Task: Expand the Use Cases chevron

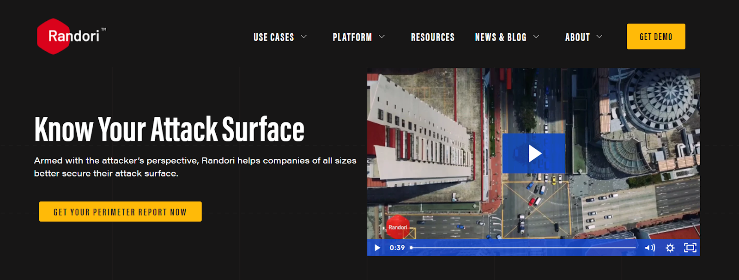Action: [x=303, y=37]
